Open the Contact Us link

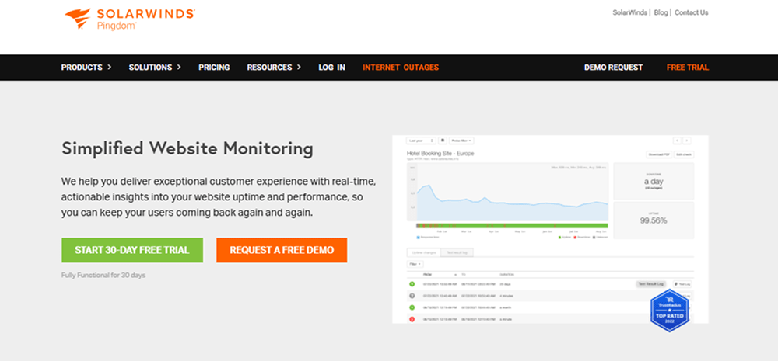coord(691,12)
